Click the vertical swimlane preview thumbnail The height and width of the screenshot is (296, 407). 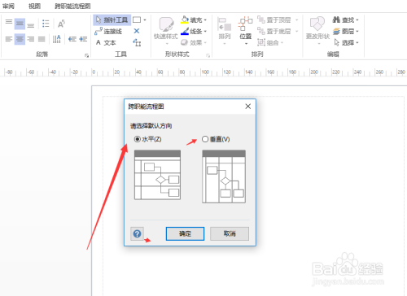[224, 176]
